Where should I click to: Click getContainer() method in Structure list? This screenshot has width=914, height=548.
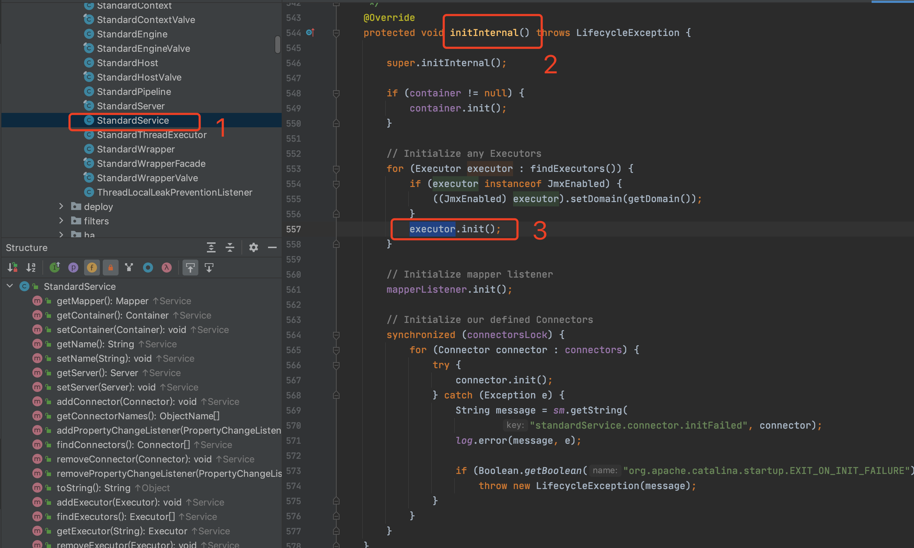[112, 315]
